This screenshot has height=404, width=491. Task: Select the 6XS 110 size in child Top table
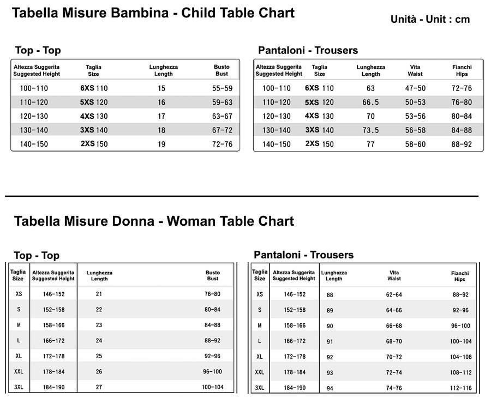[x=94, y=88]
